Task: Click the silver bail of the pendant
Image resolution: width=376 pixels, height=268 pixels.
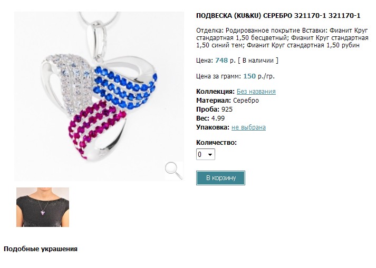Action: coord(98,39)
